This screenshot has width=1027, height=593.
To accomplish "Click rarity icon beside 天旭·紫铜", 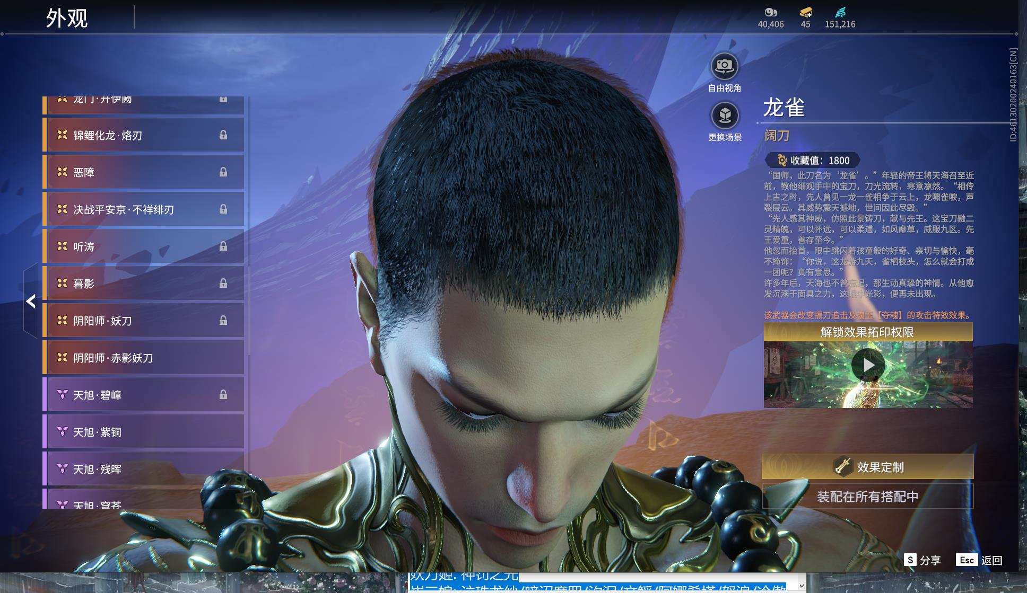I will point(62,431).
